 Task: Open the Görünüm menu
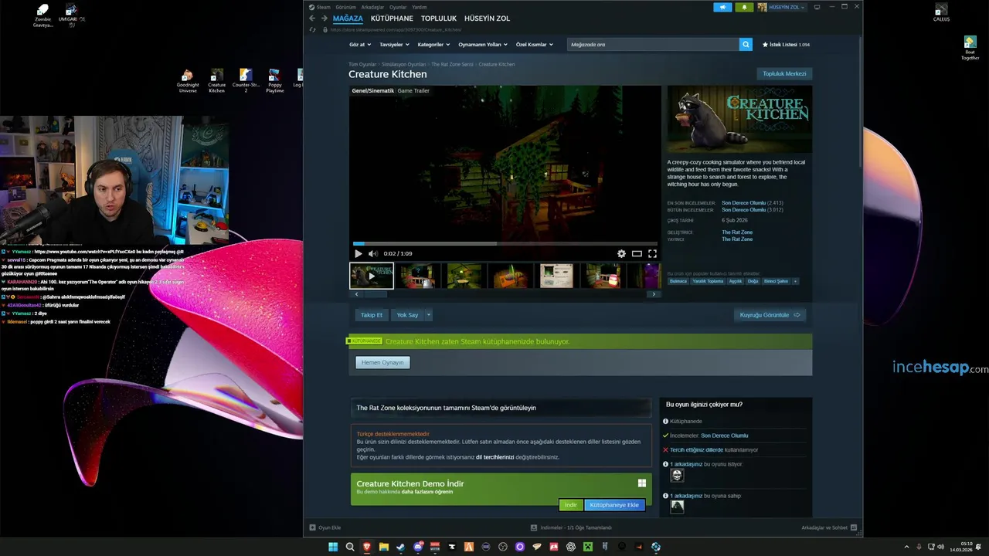coord(346,7)
